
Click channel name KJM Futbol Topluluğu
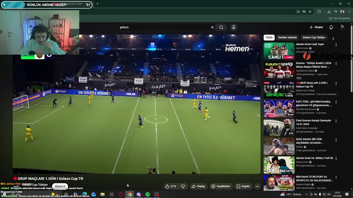tap(307, 128)
